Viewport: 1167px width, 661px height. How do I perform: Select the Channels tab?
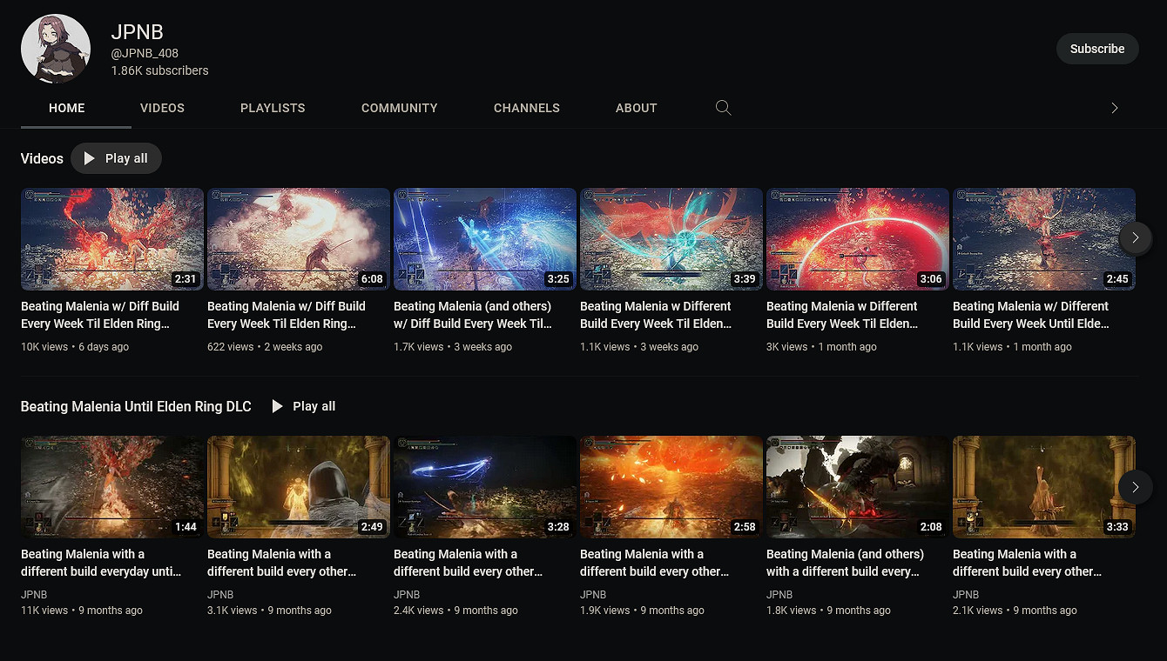[x=526, y=108]
